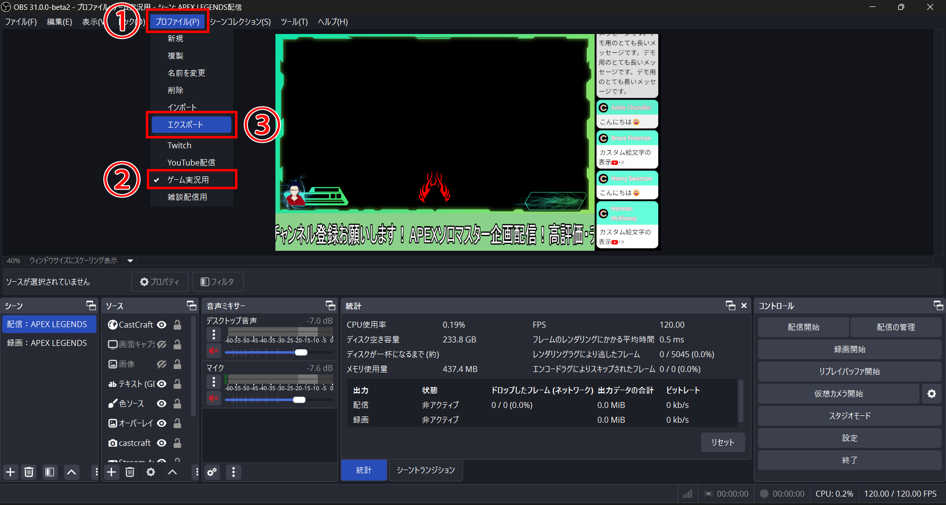Select YouTube配信 profile
The image size is (946, 505).
[x=192, y=163]
